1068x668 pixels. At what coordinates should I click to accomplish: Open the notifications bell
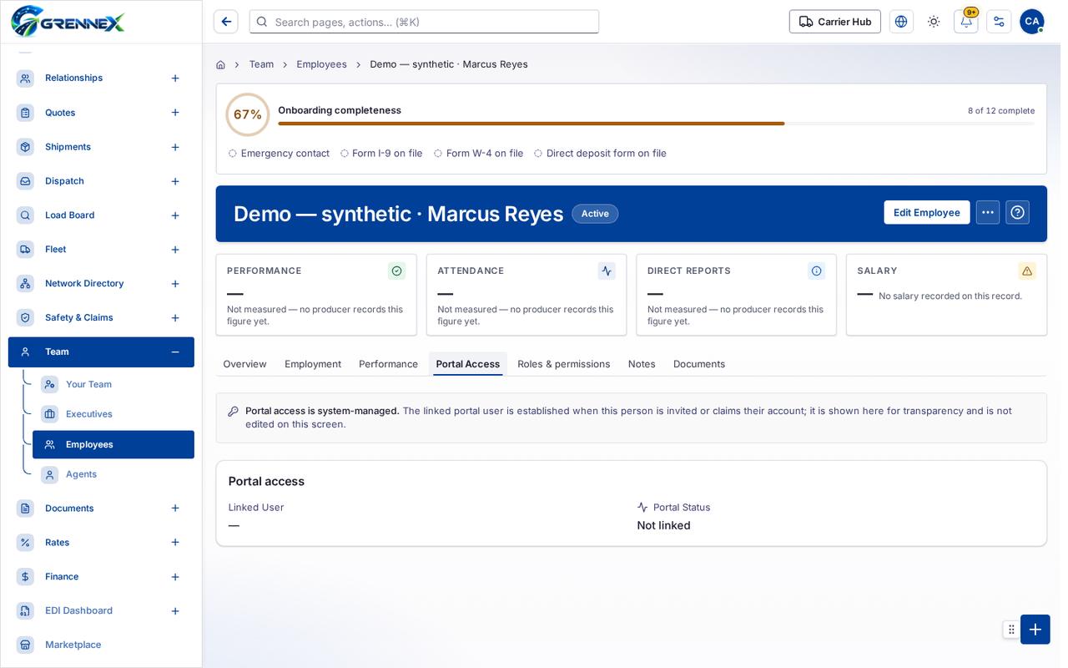coord(966,22)
